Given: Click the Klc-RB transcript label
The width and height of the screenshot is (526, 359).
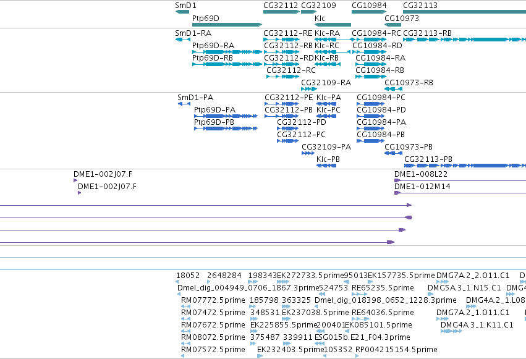Looking at the screenshot, I should coord(326,58).
